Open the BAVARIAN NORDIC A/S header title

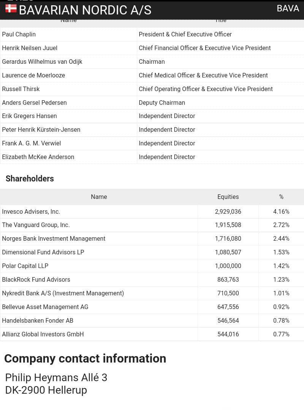pos(85,10)
